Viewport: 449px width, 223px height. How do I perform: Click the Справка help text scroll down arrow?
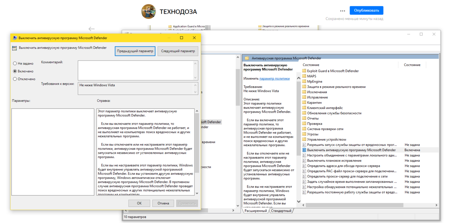[x=197, y=192]
